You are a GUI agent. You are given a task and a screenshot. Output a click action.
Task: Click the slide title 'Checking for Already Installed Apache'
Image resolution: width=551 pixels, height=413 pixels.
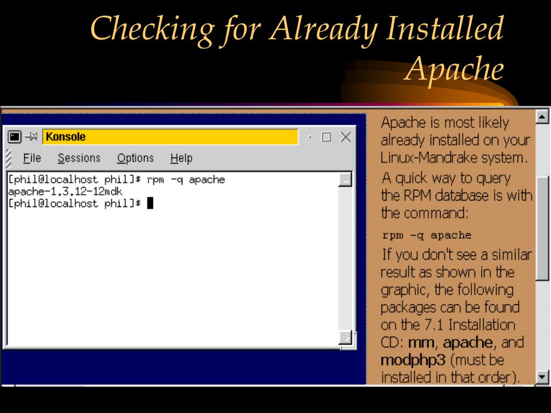pyautogui.click(x=297, y=48)
